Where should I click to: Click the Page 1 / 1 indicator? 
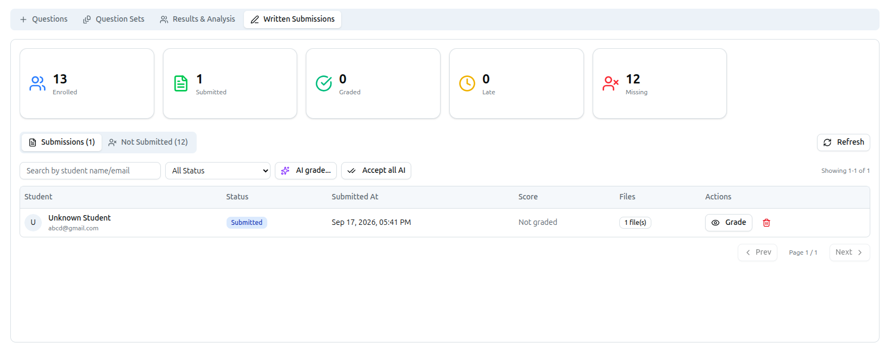coord(803,253)
